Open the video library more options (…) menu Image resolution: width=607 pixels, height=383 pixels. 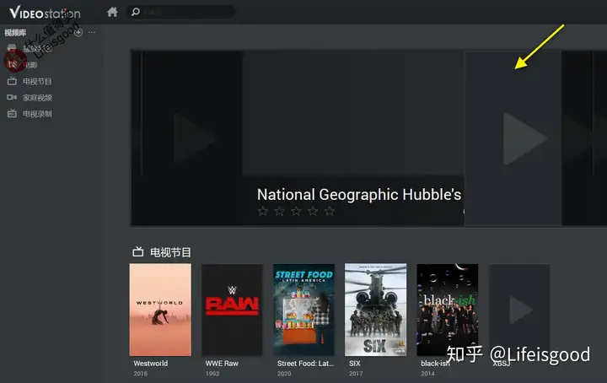[91, 33]
